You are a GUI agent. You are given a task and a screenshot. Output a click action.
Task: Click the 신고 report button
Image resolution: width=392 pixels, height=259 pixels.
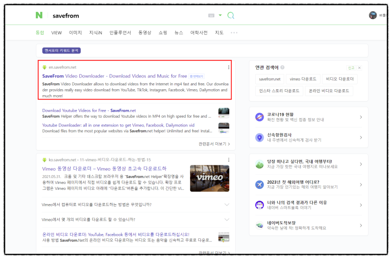tap(351, 68)
